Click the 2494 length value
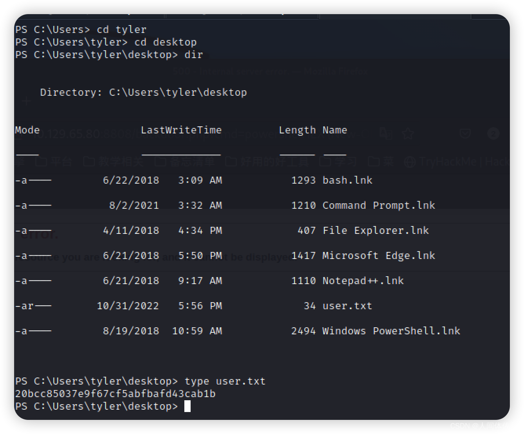The width and height of the screenshot is (524, 434). click(x=304, y=331)
